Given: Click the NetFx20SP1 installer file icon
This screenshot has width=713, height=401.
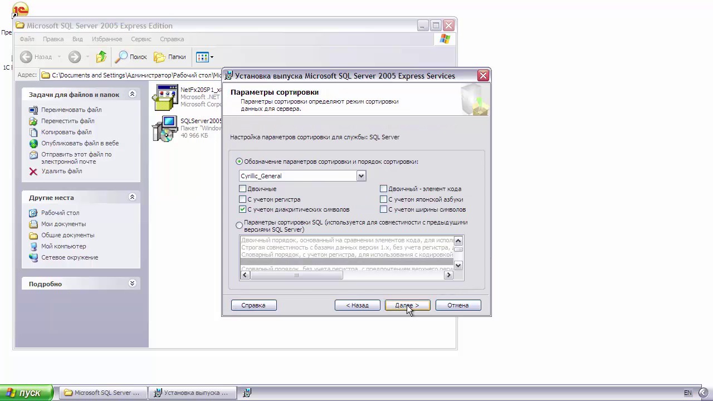Looking at the screenshot, I should (x=165, y=97).
